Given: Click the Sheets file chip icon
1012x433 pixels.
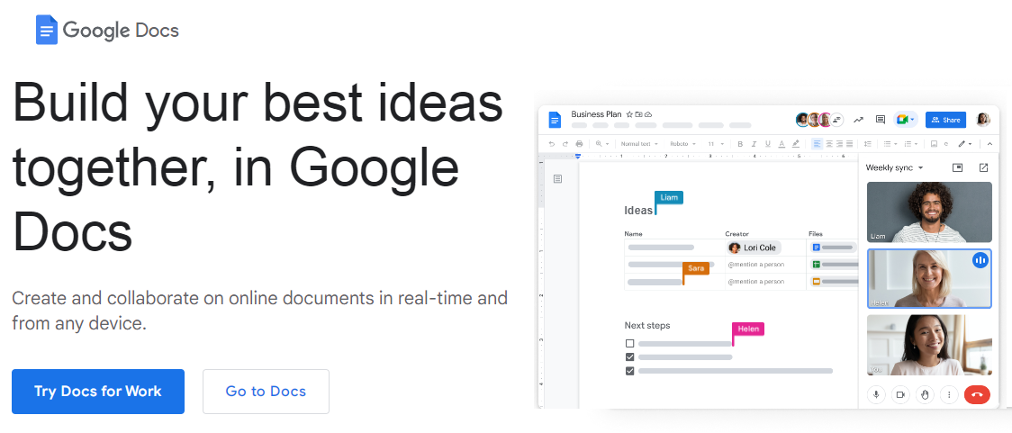Looking at the screenshot, I should (816, 265).
